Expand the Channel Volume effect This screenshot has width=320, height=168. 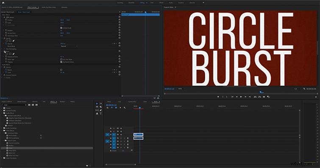(2, 75)
